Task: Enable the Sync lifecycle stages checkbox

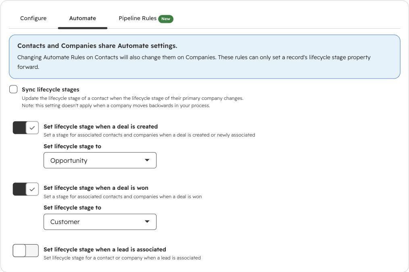Action: point(13,89)
